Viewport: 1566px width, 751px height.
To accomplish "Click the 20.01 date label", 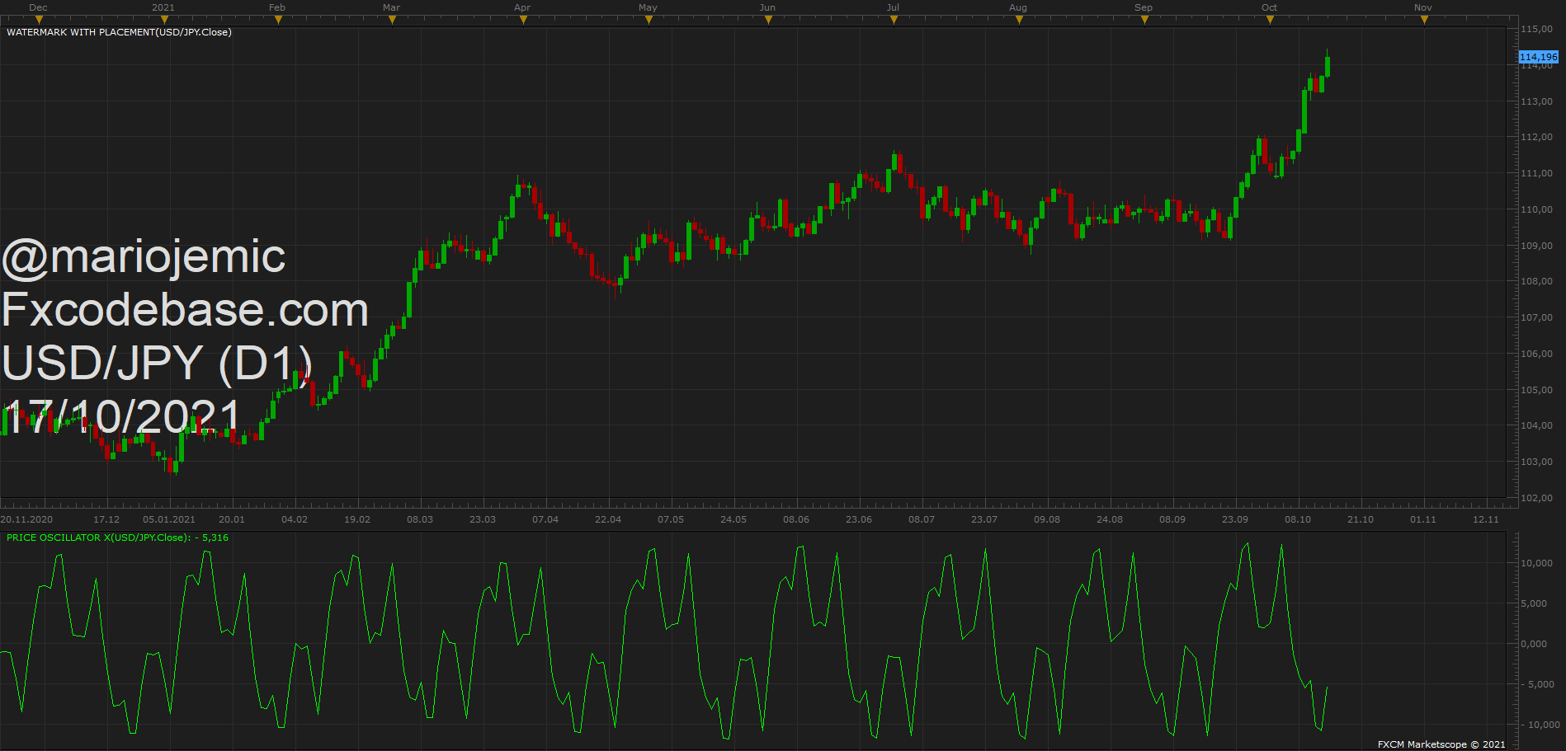I will click(232, 519).
